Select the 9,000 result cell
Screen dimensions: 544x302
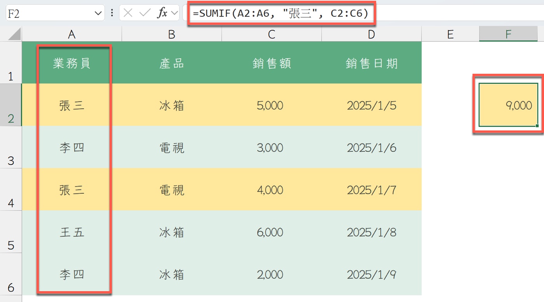tap(508, 105)
